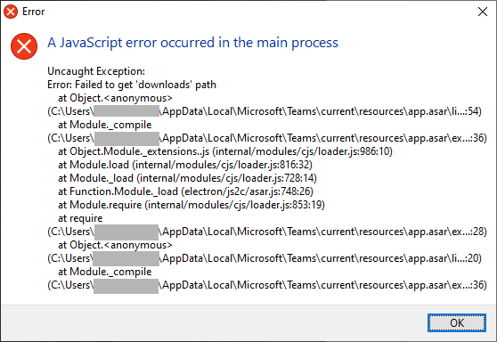Click the 'Uncaught Exception:' line
Viewport: 497px width, 342px height.
pos(96,71)
